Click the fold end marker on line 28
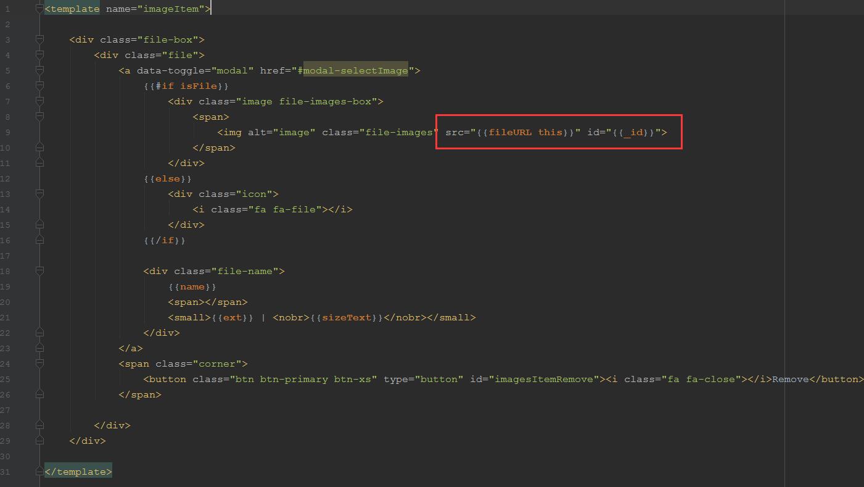The height and width of the screenshot is (487, 864). coord(39,425)
